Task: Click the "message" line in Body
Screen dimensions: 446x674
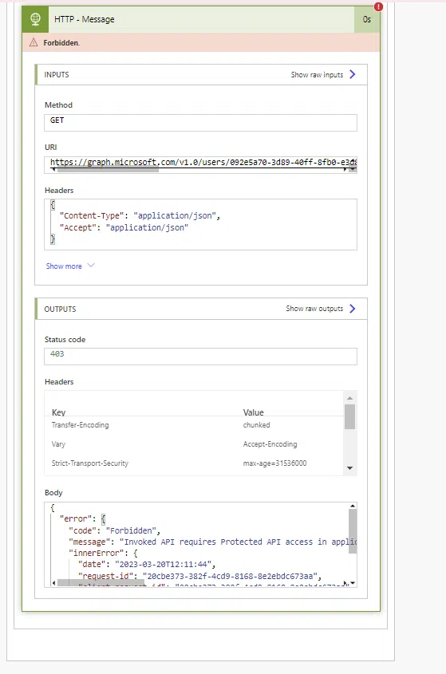Action: [212, 542]
